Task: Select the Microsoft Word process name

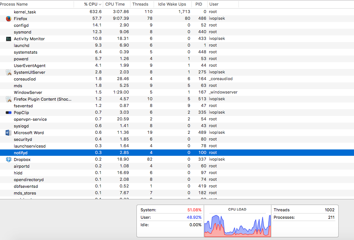Action: point(29,133)
